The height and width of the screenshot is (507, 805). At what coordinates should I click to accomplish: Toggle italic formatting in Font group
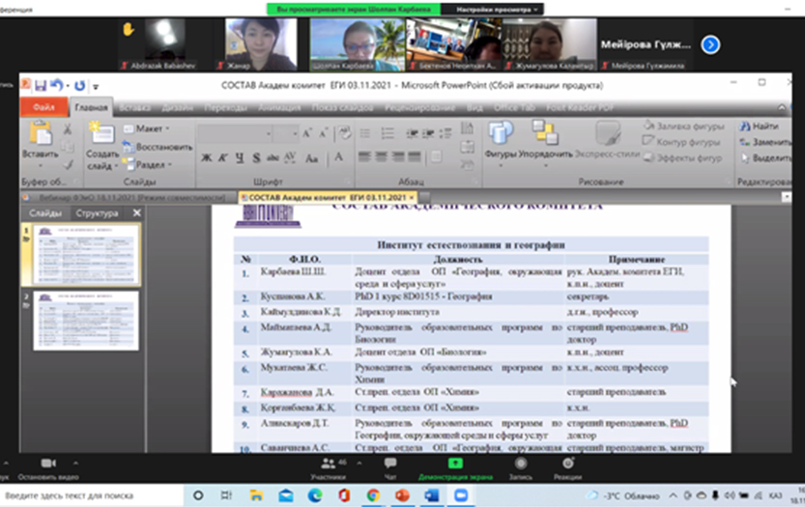[222, 157]
